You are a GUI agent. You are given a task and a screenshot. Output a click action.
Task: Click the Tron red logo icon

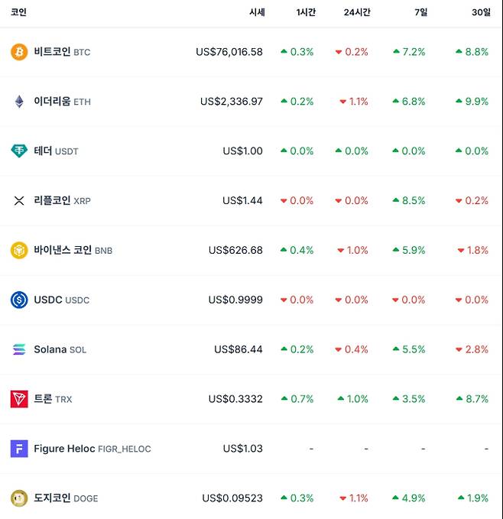[19, 399]
